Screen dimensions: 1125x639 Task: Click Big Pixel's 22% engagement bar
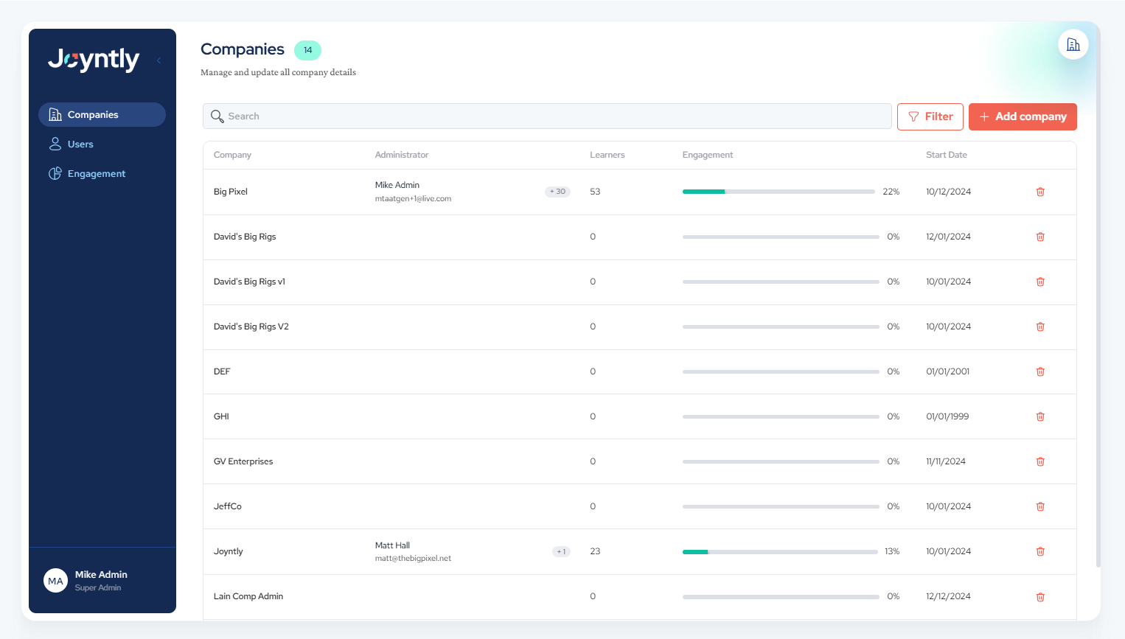point(778,192)
